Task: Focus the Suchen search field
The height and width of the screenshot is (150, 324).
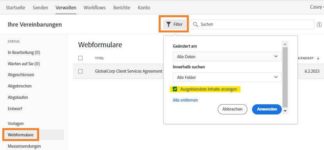Action: (252, 24)
